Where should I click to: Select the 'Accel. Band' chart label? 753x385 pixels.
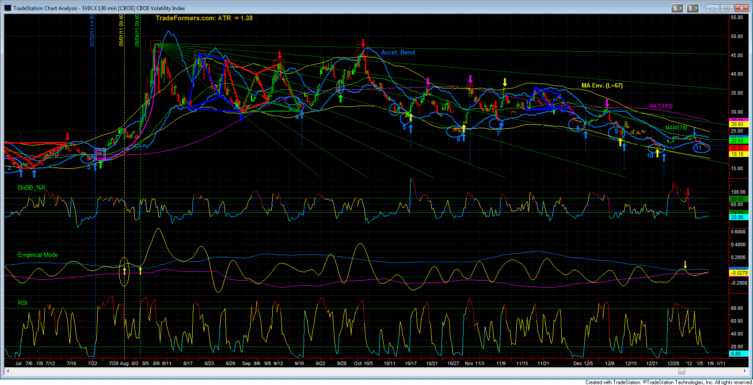coord(398,52)
